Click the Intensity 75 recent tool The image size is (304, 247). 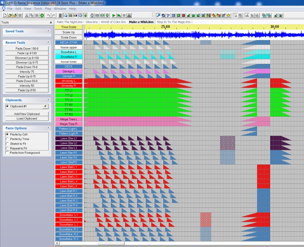(x=27, y=72)
